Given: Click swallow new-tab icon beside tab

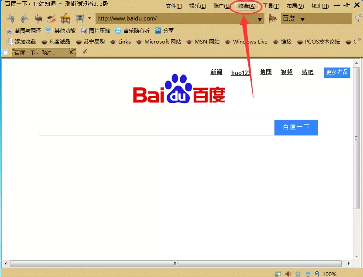Looking at the screenshot, I should [85, 52].
